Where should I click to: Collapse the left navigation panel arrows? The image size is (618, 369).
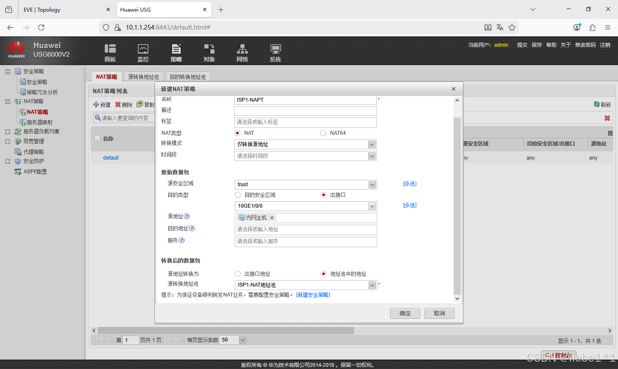coord(83,70)
